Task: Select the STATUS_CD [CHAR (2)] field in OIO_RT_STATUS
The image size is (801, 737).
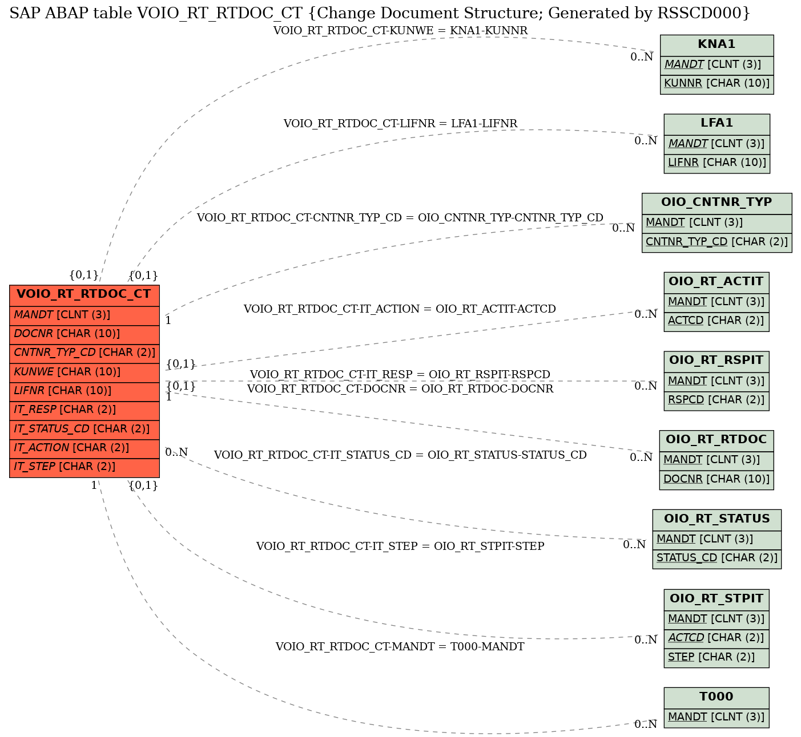Action: tap(717, 558)
